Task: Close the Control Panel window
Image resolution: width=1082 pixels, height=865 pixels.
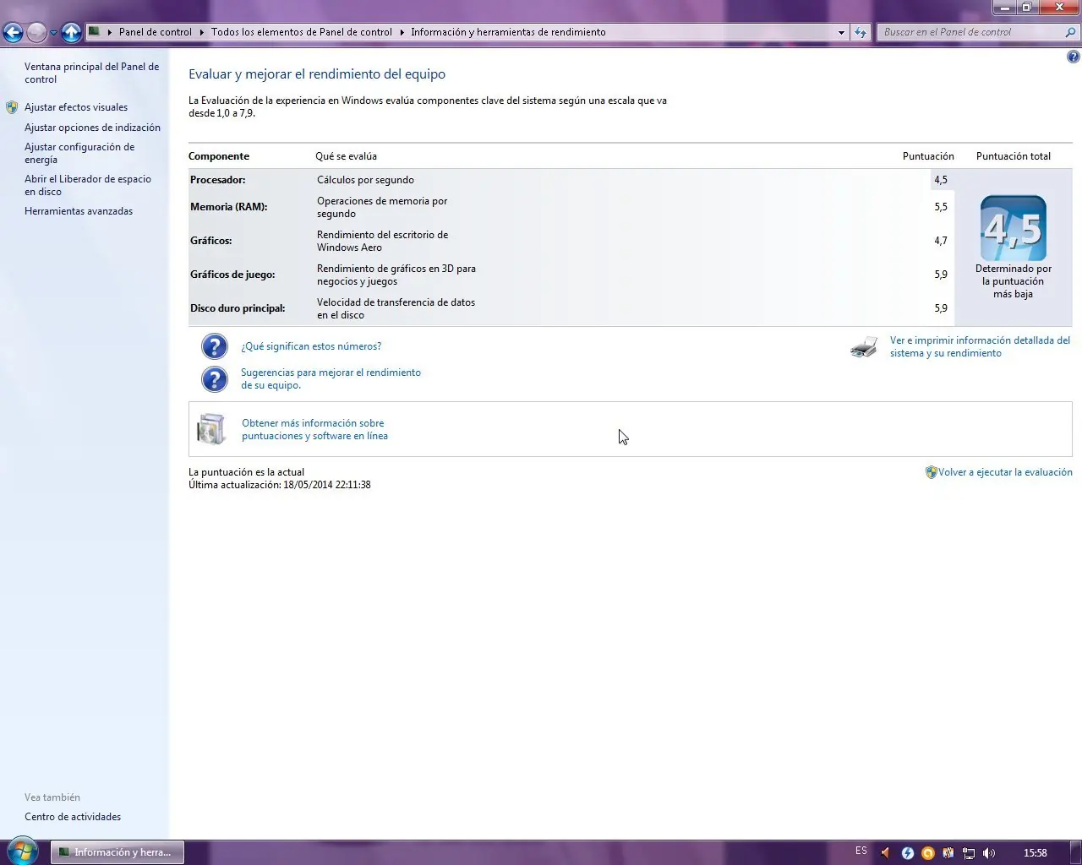Action: [x=1058, y=7]
